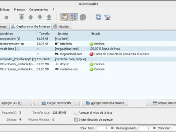Switch to the Ajustes tab
The width and height of the screenshot is (176, 132).
(61, 27)
